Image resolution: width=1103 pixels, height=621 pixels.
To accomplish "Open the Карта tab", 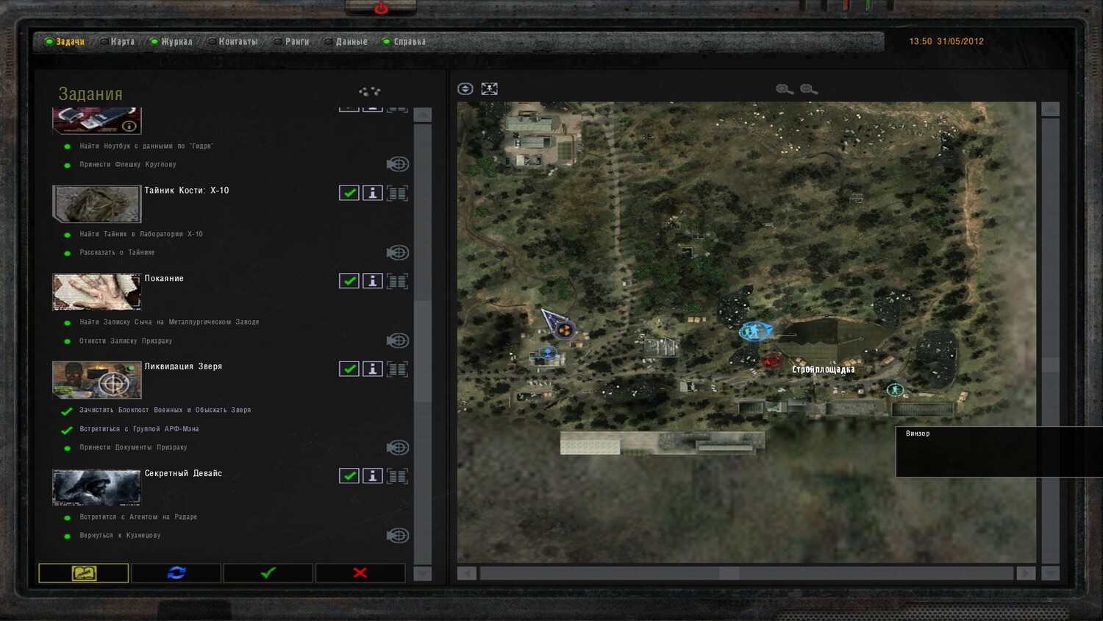I will pos(122,42).
